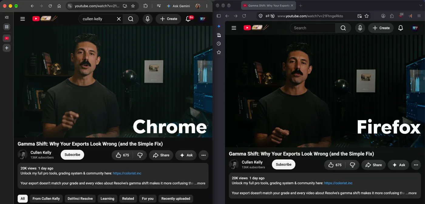Viewport: 425px width, 204px height.
Task: Open the tab groups grid icon in Chrome sidebar
Action: point(7,27)
